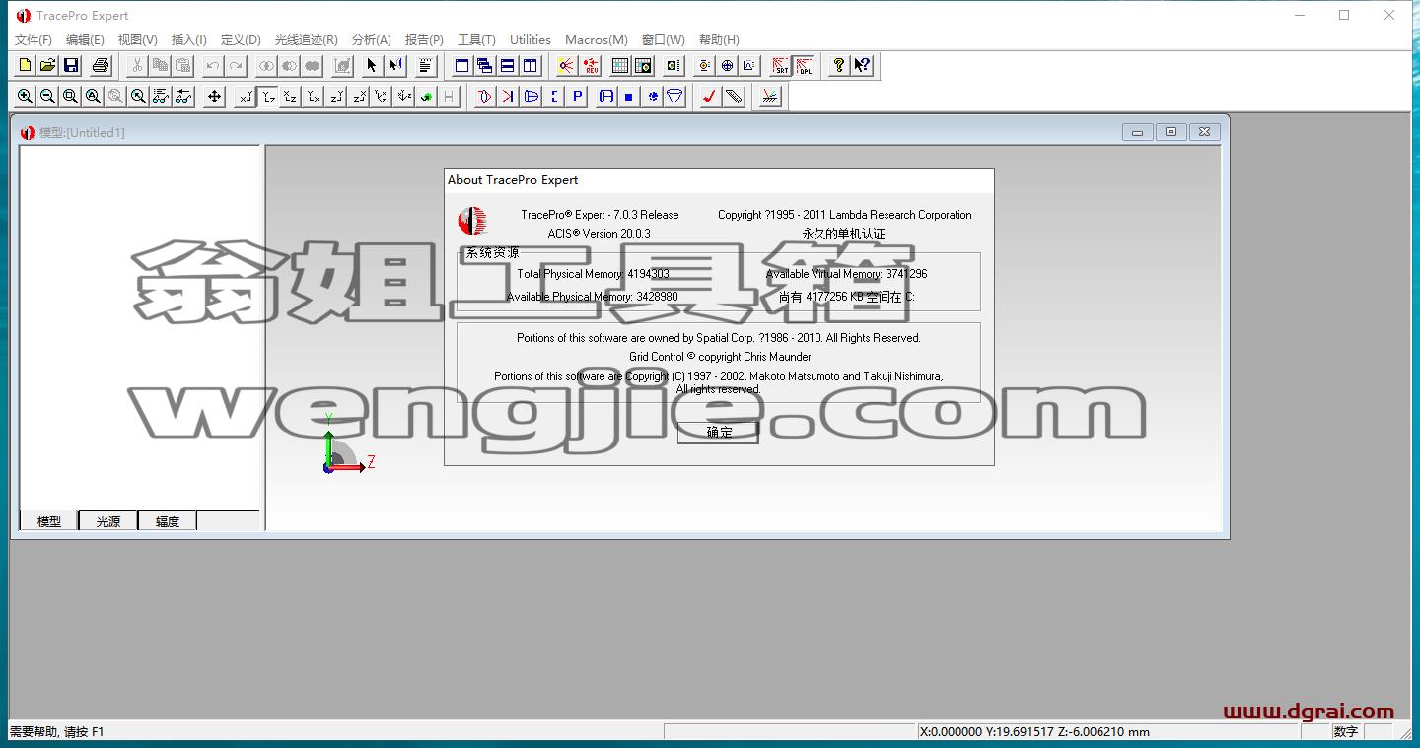Viewport: 1420px width, 748px height.
Task: Click 确定 in About TracePro Expert dialog
Action: point(718,432)
